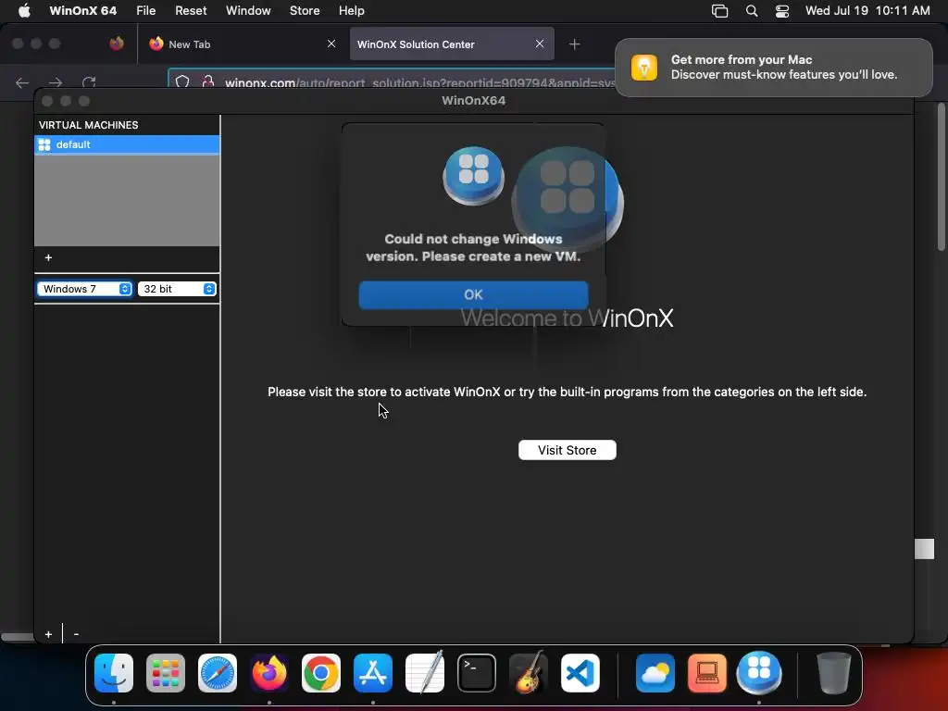Open the WinOnX 64 application menu
Screen dimensions: 948x711
pyautogui.click(x=82, y=11)
